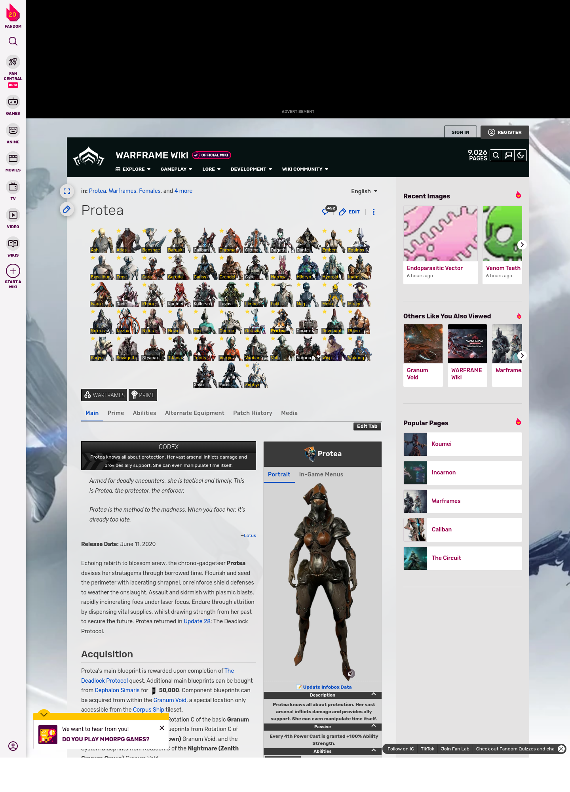570x792 pixels.
Task: Open the TV sidebar icon
Action: point(13,187)
